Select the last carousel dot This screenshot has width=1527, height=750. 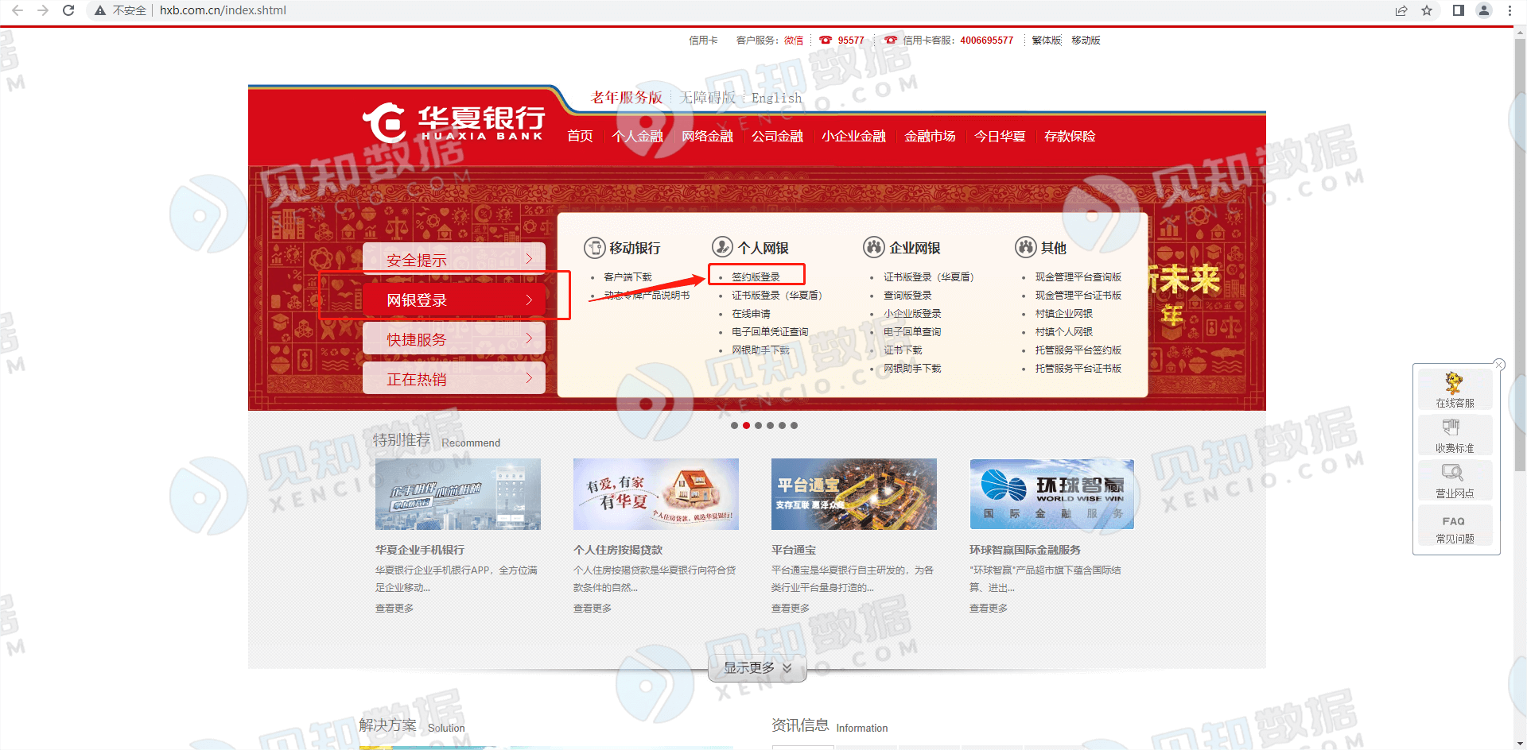pyautogui.click(x=794, y=426)
